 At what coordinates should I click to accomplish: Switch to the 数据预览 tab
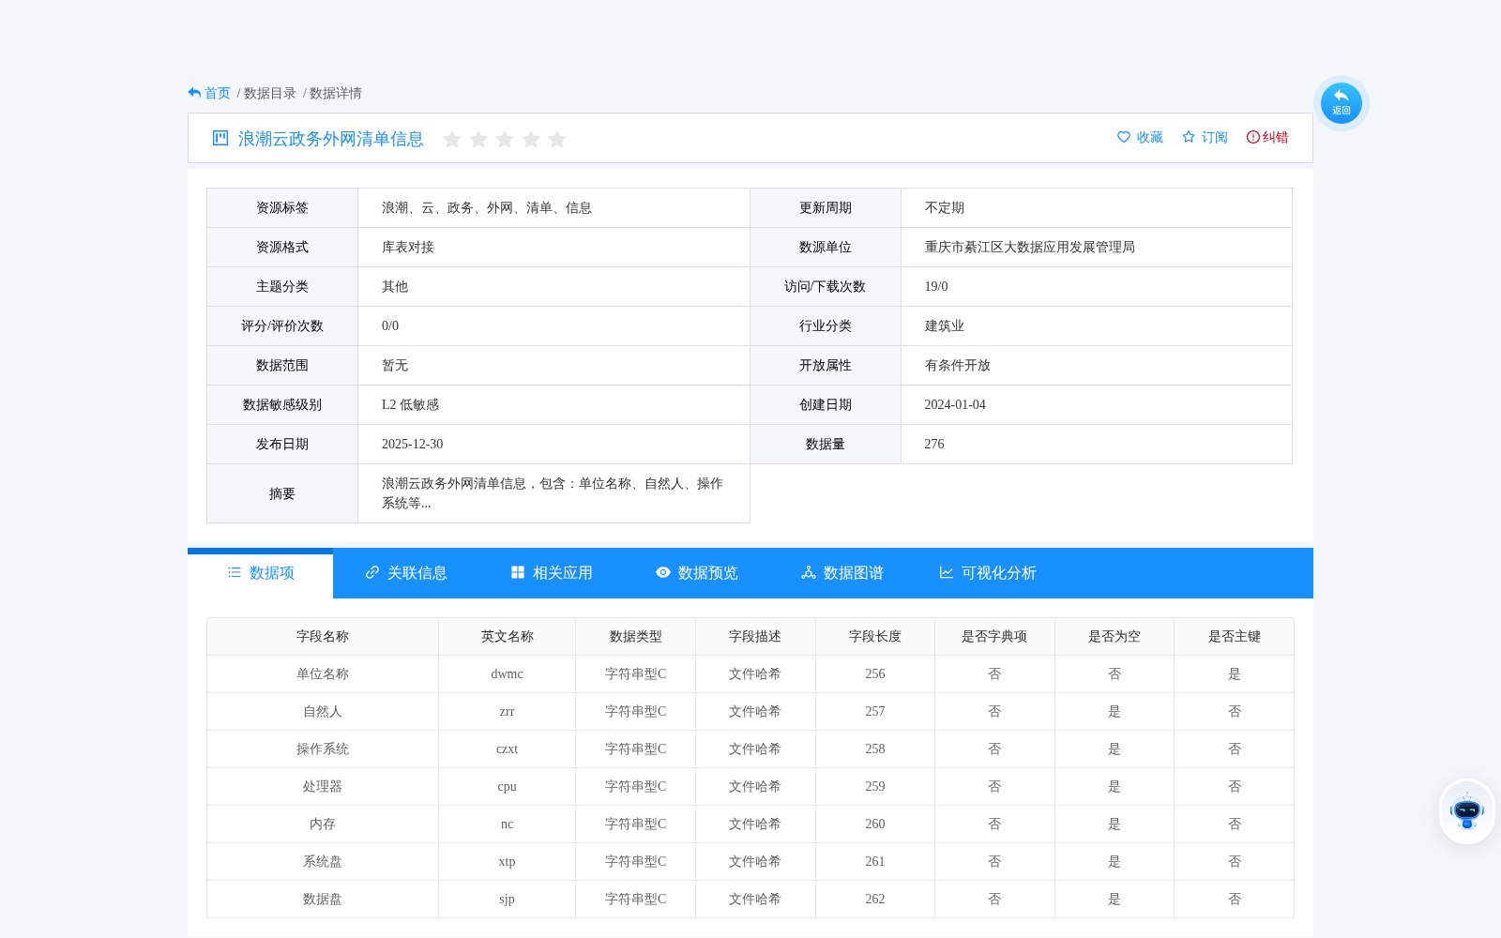[x=696, y=573]
